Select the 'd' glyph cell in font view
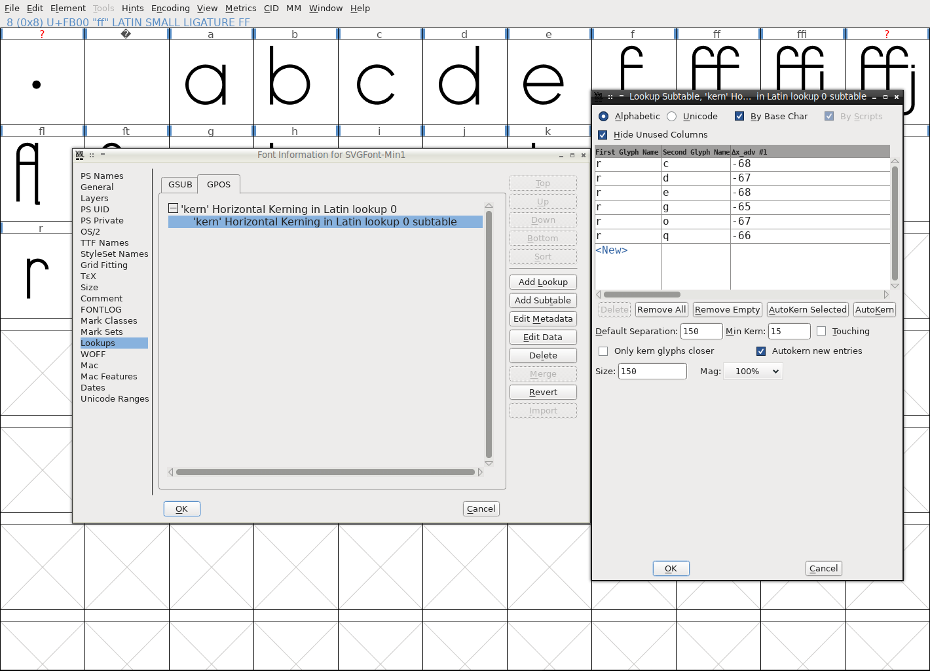Image resolution: width=930 pixels, height=671 pixels. tap(465, 82)
